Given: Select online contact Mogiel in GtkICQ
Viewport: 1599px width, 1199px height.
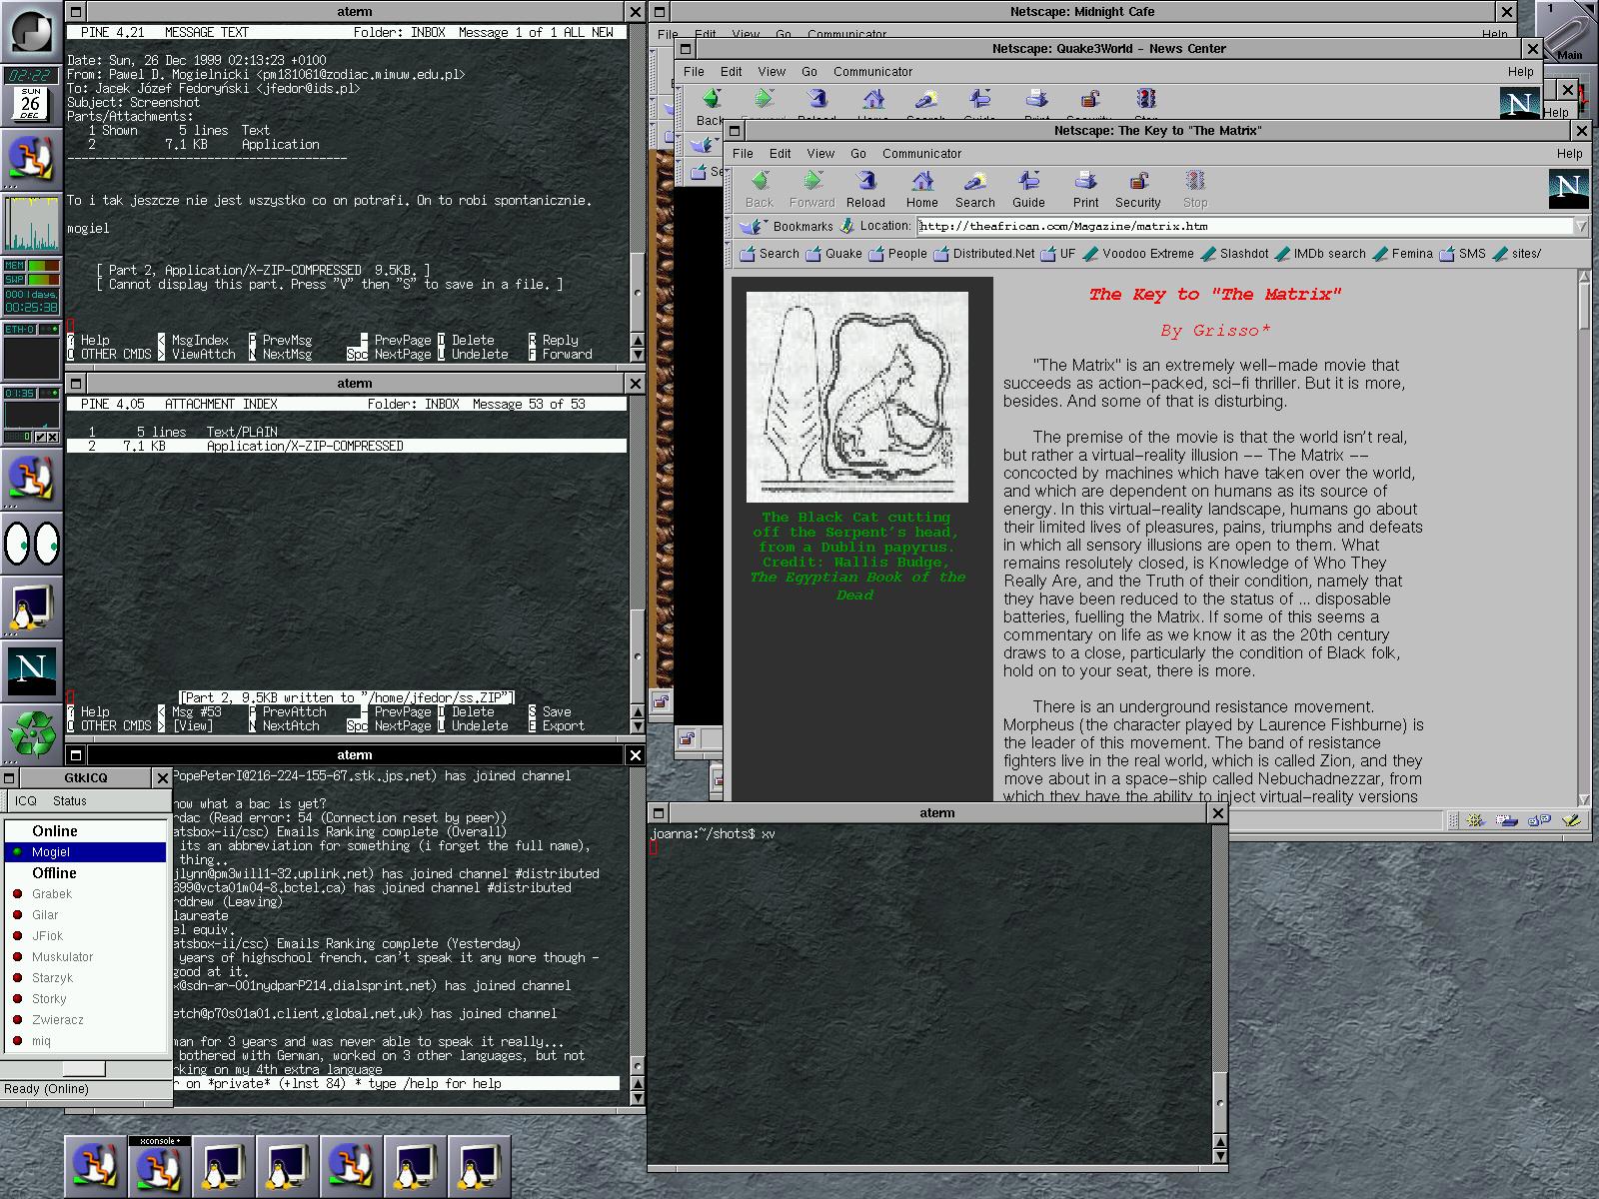Looking at the screenshot, I should pos(86,852).
